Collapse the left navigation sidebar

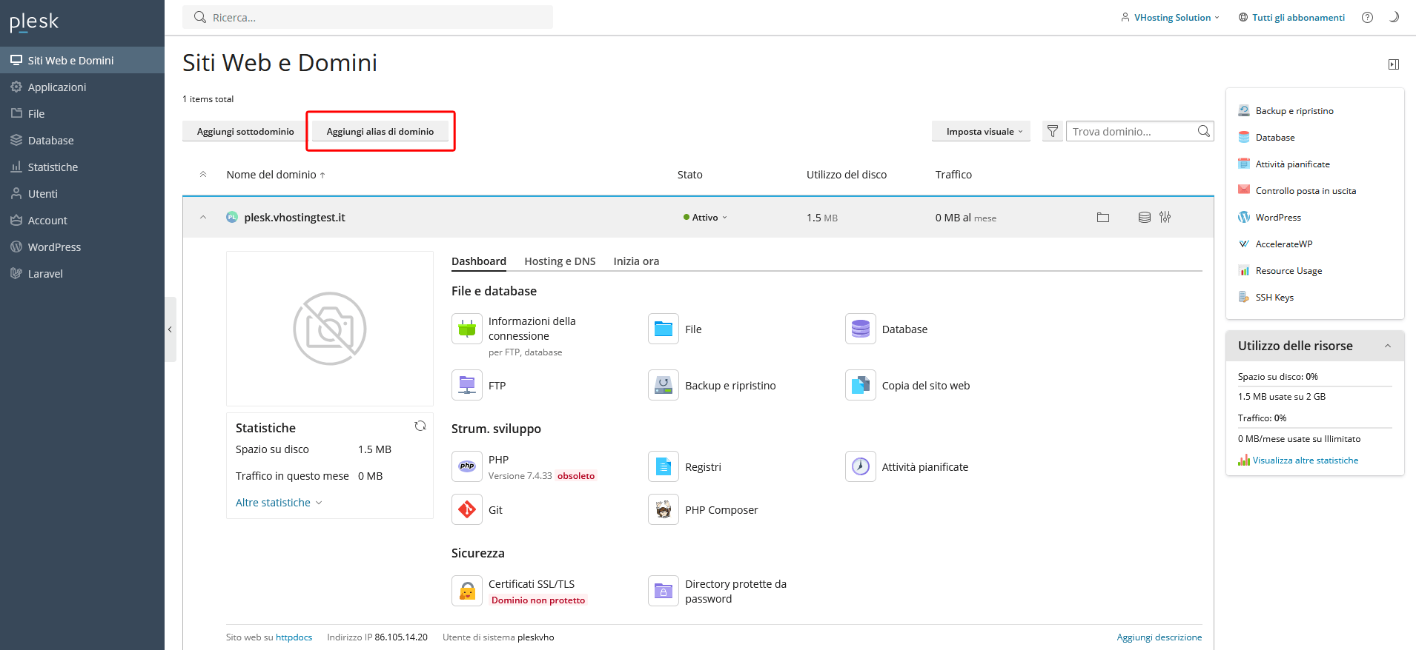(170, 329)
